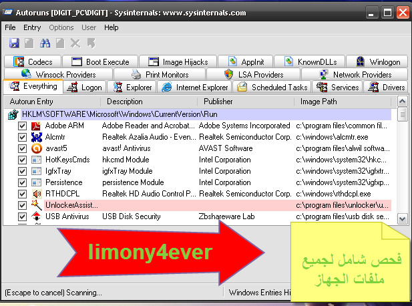Screen dimensions: 412x306
Task: Click the Autoruns title bar app icon
Action: [8, 12]
